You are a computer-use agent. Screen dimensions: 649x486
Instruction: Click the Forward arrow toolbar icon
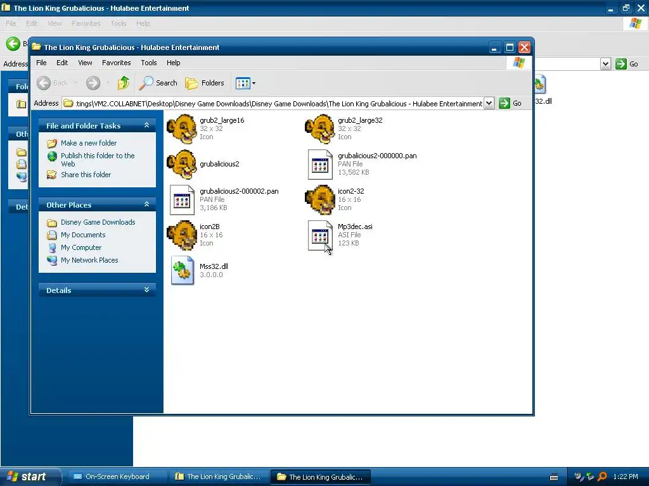pyautogui.click(x=93, y=83)
